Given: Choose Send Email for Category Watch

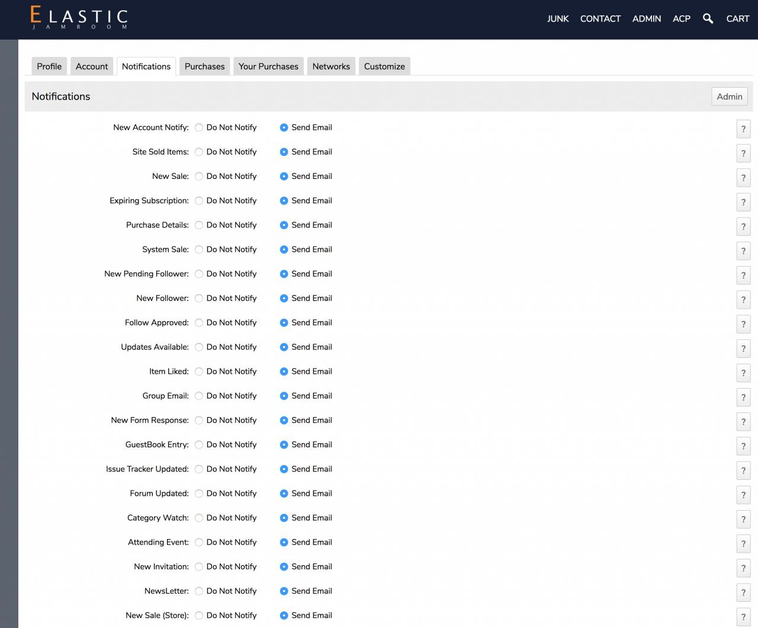Looking at the screenshot, I should 284,518.
